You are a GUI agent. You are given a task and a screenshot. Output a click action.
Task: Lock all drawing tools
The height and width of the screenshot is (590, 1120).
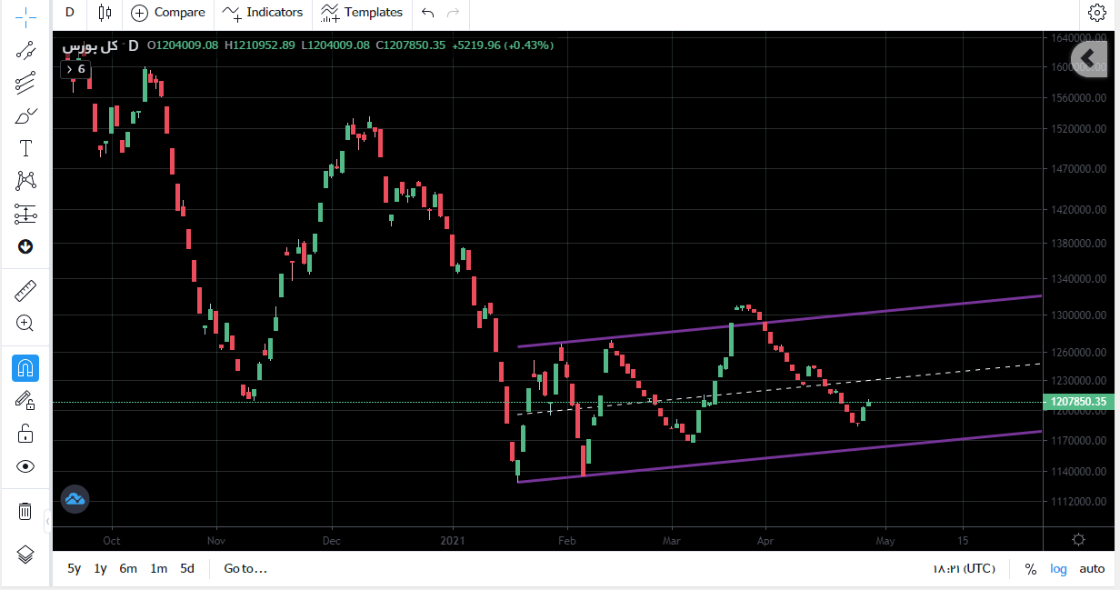[x=25, y=434]
